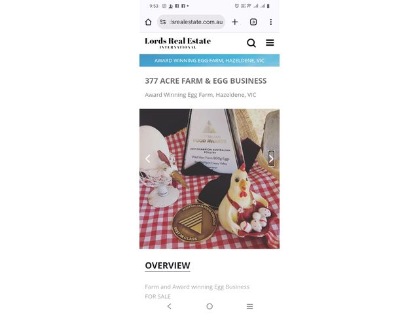Open browser three-dot overflow menu

pos(271,22)
